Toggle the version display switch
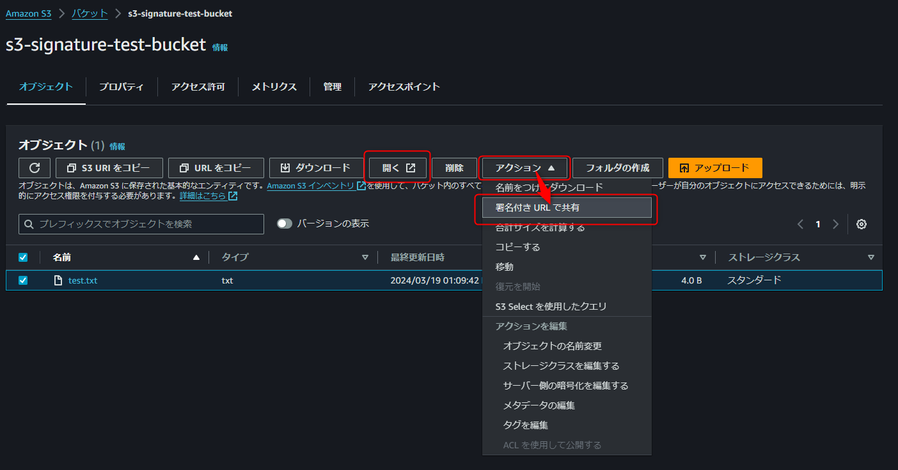The height and width of the screenshot is (470, 898). 285,224
